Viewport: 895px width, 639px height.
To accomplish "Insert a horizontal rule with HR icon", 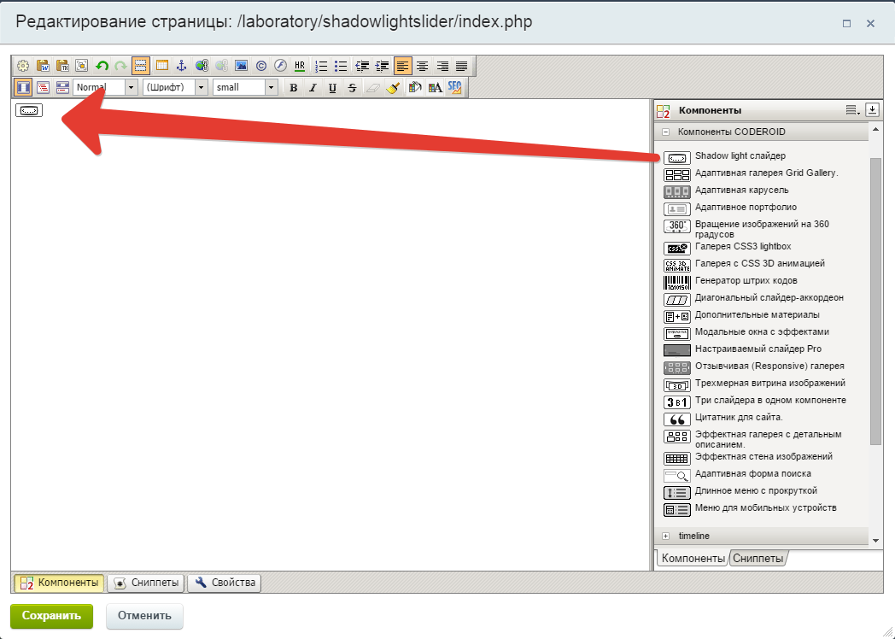I will [x=299, y=66].
